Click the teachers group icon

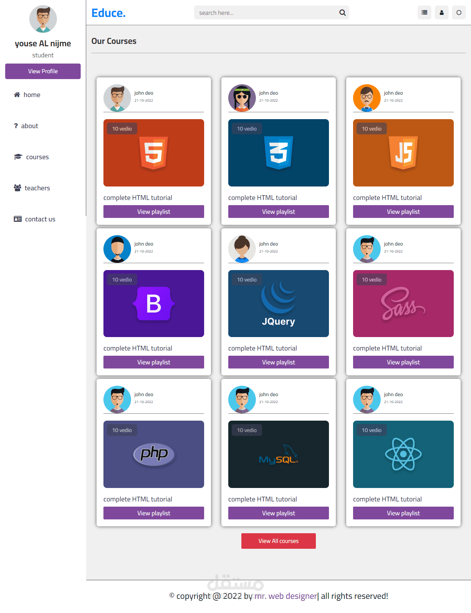[x=17, y=188]
